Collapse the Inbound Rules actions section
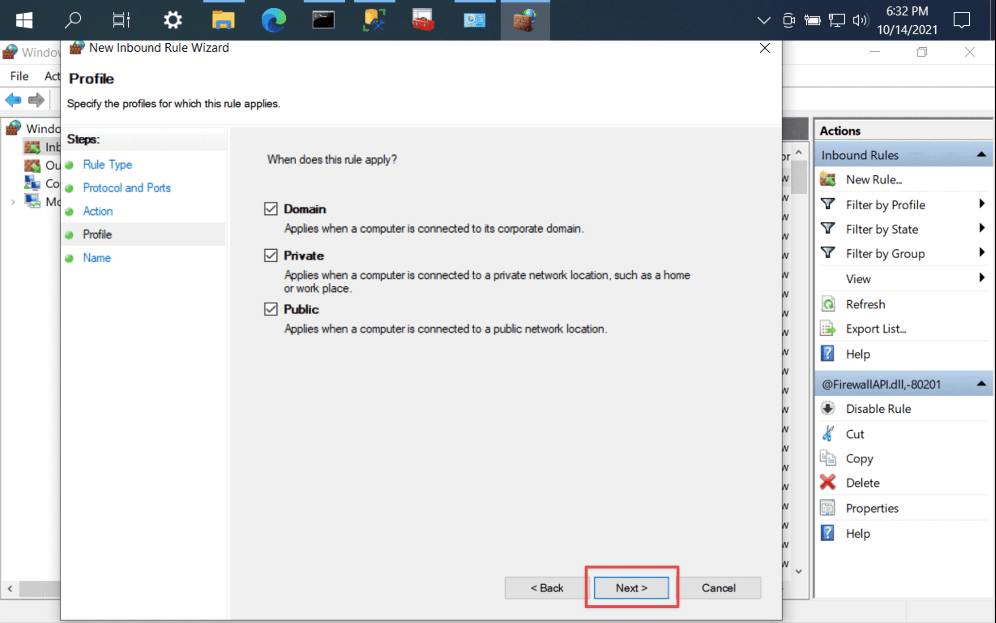 981,155
